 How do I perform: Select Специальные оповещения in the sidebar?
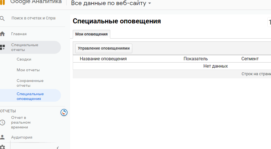click(x=30, y=96)
